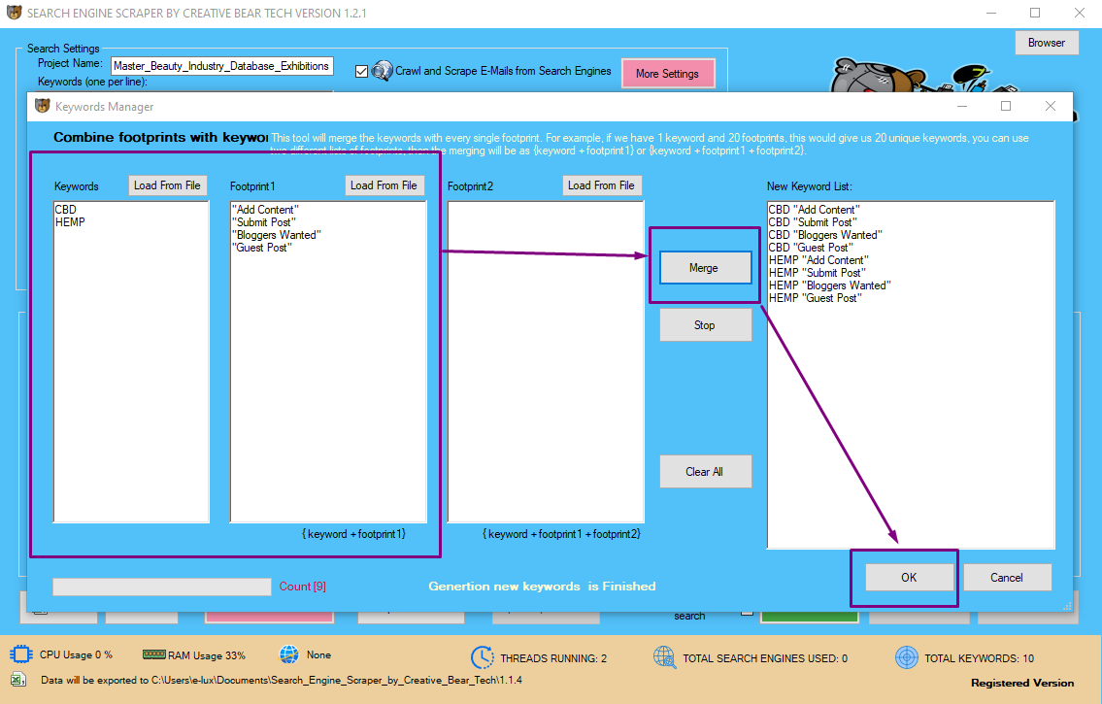Select "Add Content" in Footprint1 list
The width and height of the screenshot is (1102, 704).
[266, 210]
